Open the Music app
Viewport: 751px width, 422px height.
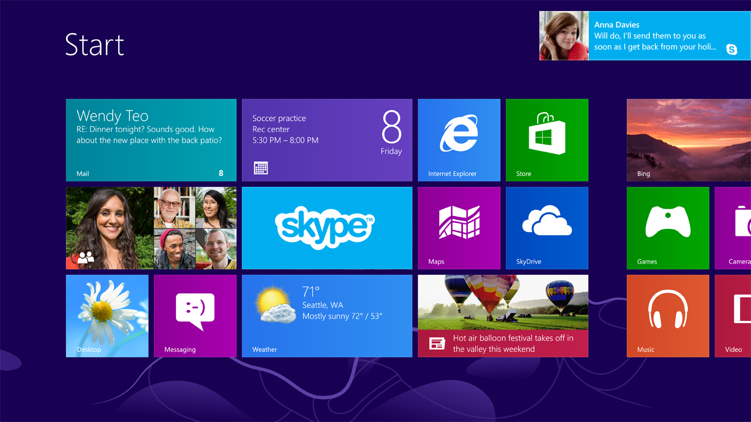[x=667, y=315]
